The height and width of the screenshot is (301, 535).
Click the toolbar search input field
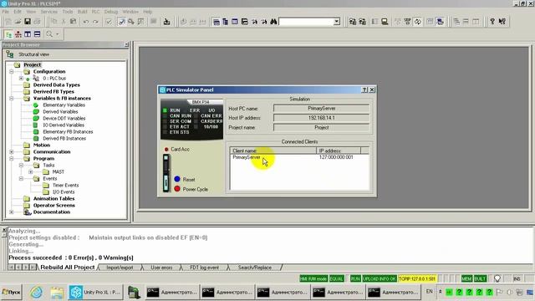(306, 22)
